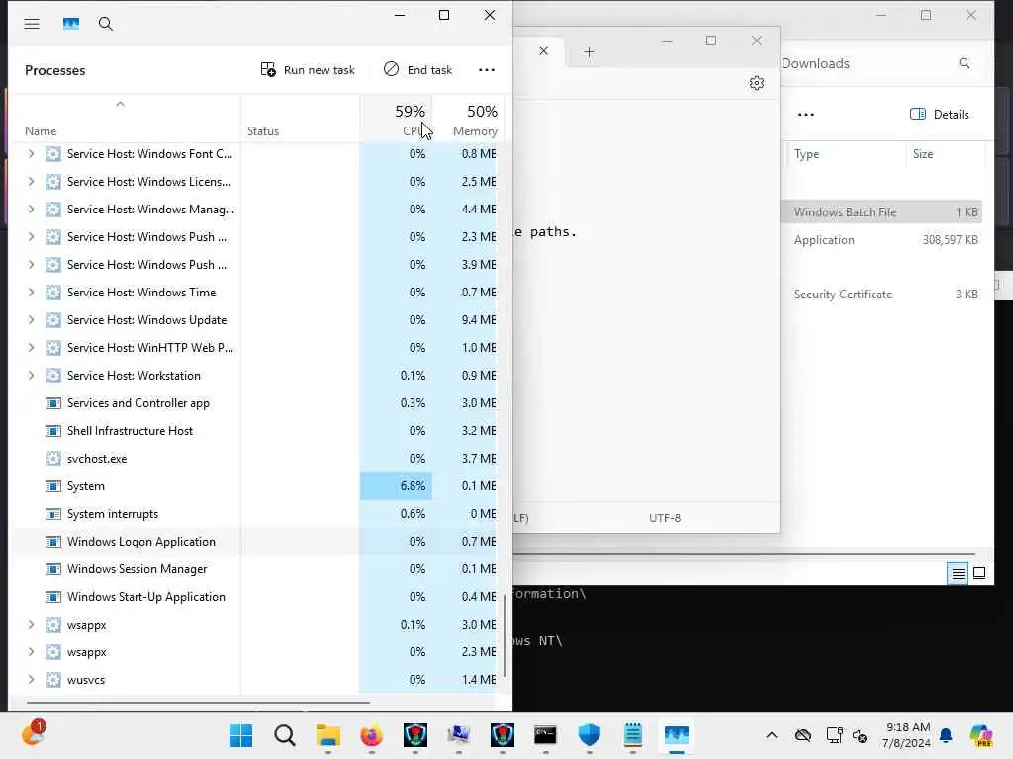Add a new tab in Notepad
This screenshot has height=759, width=1013.
[589, 52]
